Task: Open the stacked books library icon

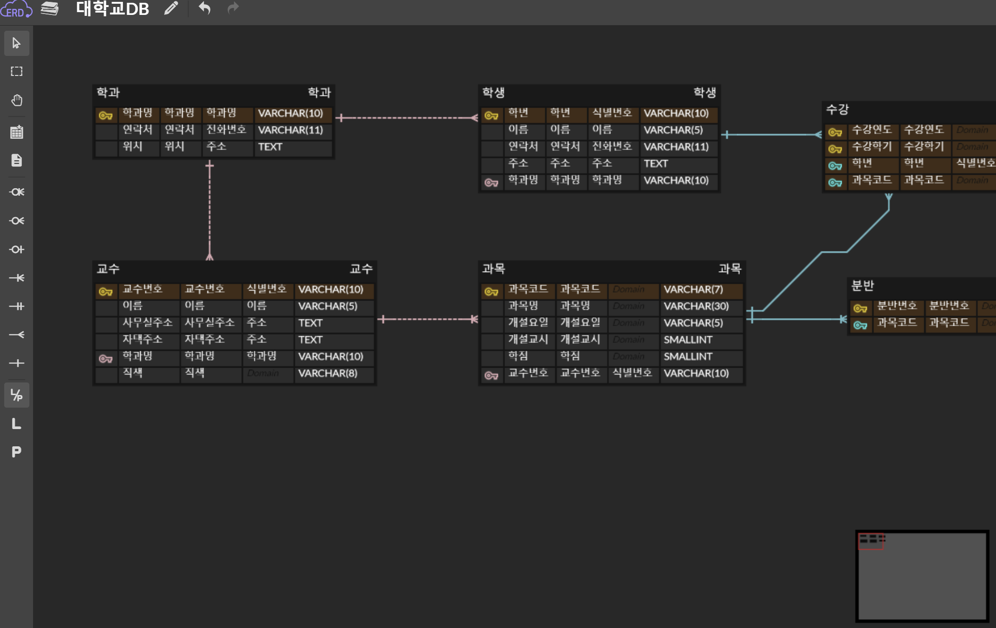Action: (49, 8)
